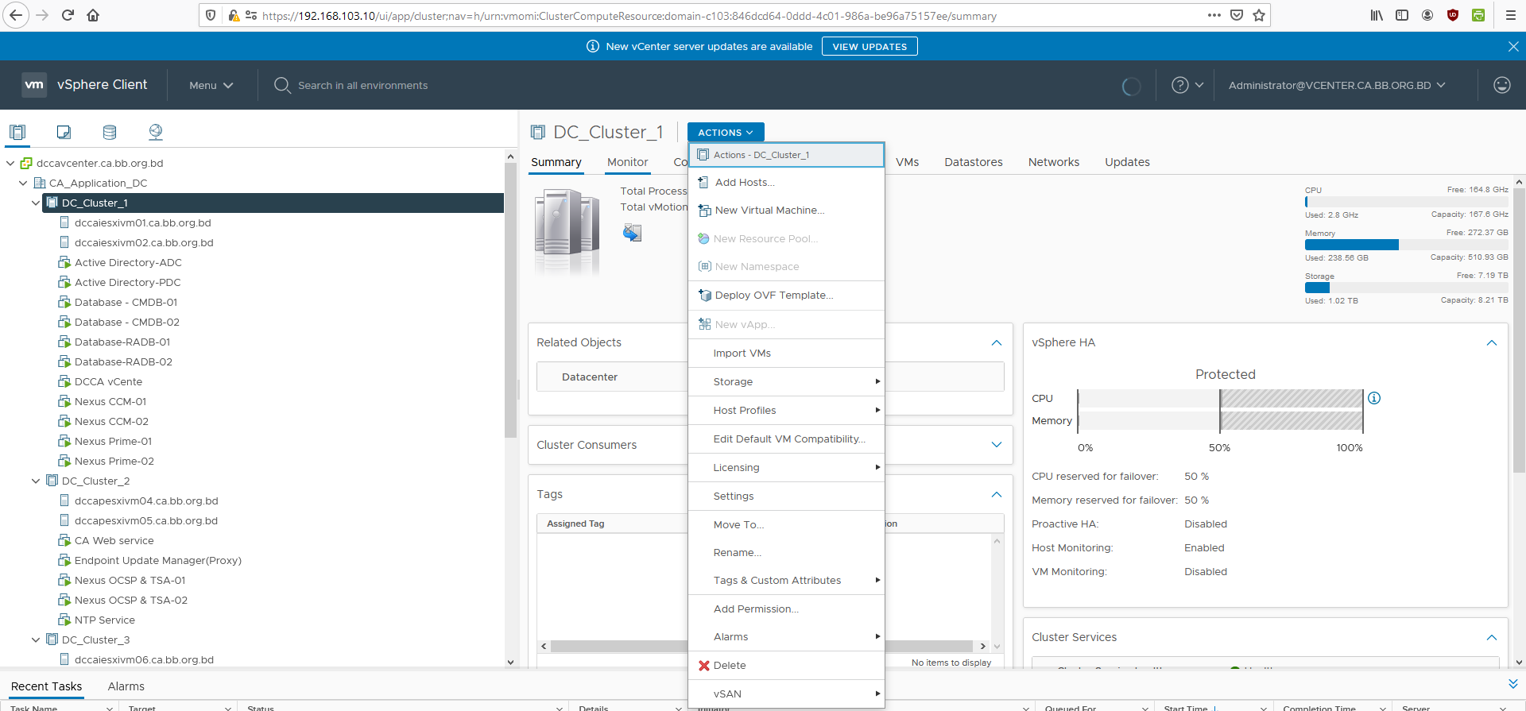This screenshot has height=711, width=1526.
Task: Select the Nexus Prime-02 virtual machine
Action: (x=114, y=461)
